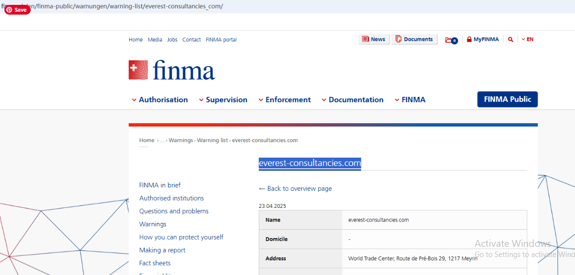The width and height of the screenshot is (575, 275).
Task: Click the search magnifier icon
Action: coord(511,39)
